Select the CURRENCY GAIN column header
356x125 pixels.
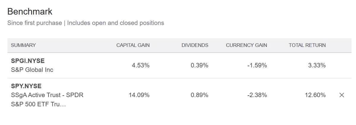[246, 45]
